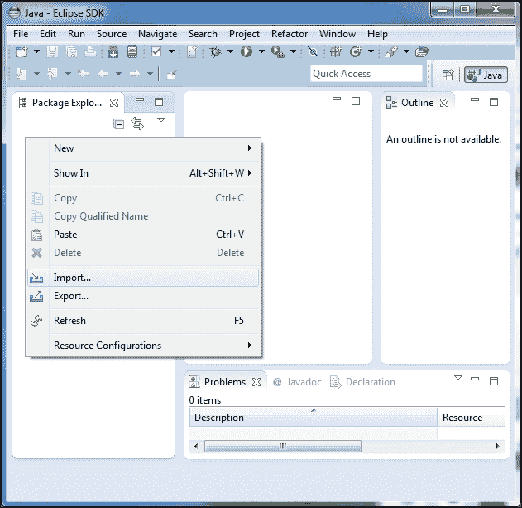Maximize the editor area
This screenshot has width=522, height=508.
click(356, 101)
